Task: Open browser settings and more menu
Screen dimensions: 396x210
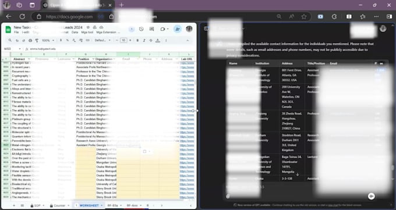Action: [x=376, y=17]
